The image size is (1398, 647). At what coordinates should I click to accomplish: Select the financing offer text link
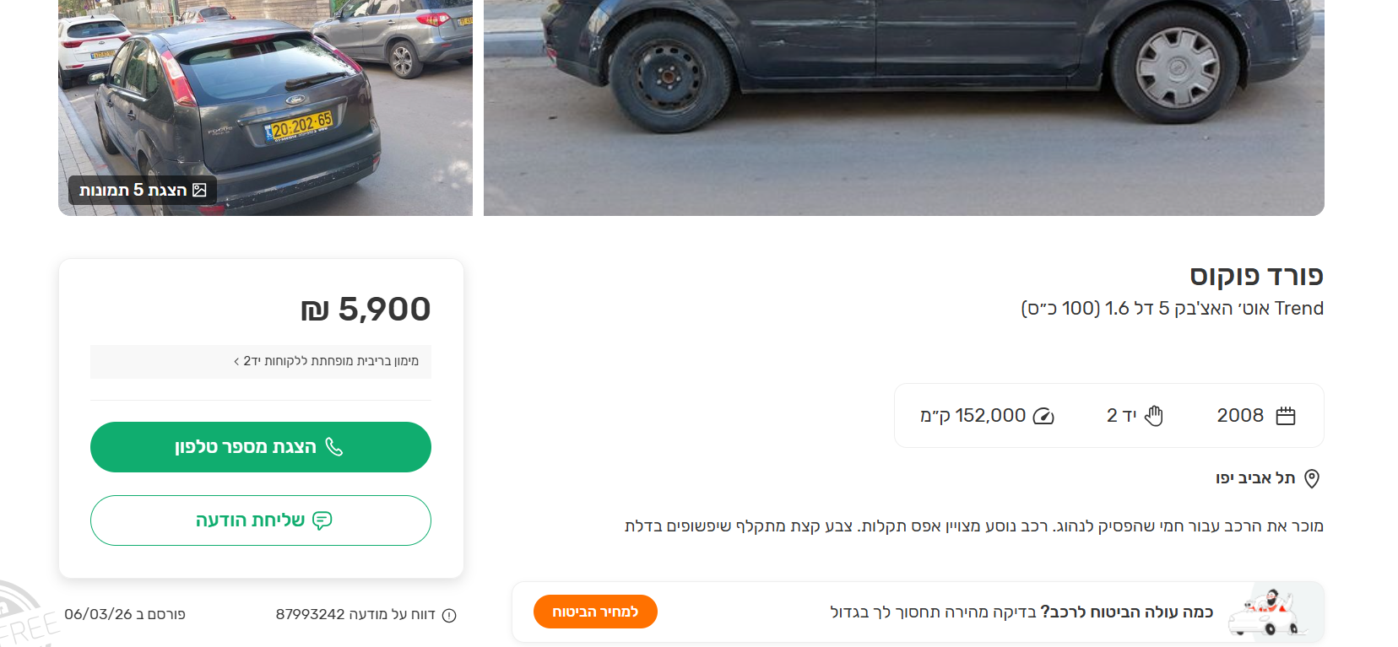(329, 361)
